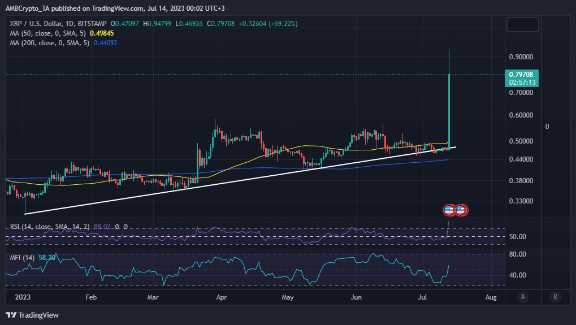Screen dimensions: 576x325
Task: Select the MA (200, close, 0, SMA, 5) legend
Action: click(50, 42)
